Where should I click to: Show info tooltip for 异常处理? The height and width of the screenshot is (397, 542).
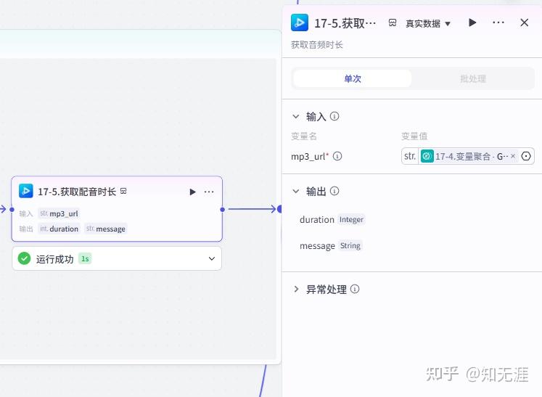point(355,289)
